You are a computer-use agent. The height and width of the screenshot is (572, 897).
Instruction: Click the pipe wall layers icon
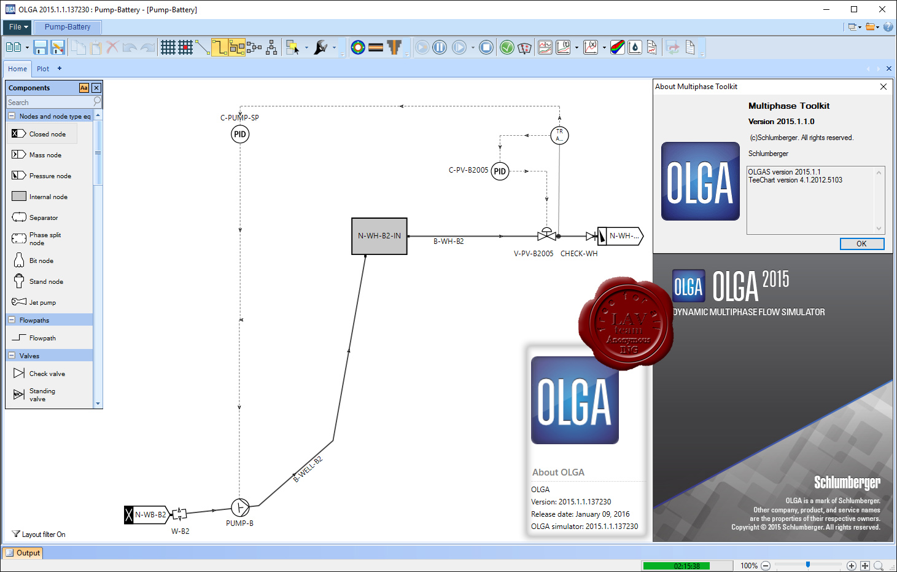click(376, 47)
